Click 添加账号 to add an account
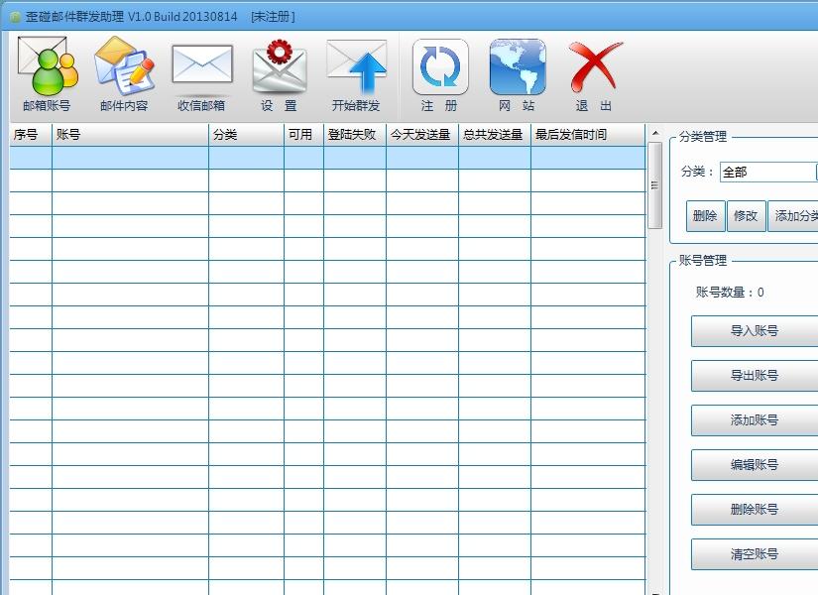Screen dimensions: 818x595 754,420
